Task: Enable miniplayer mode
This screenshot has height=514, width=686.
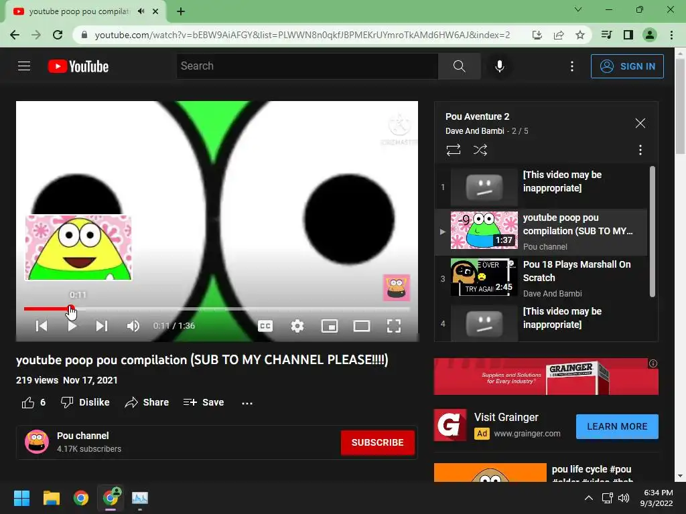Action: [x=330, y=326]
